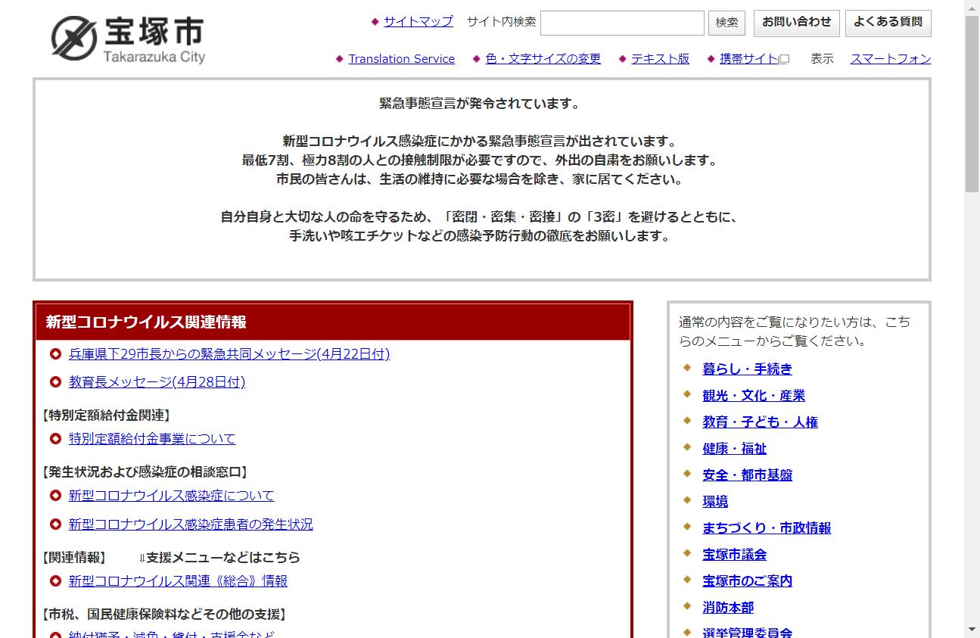Open 教育長メッセージ(4月28日付) link
The height and width of the screenshot is (638, 980).
tap(157, 382)
